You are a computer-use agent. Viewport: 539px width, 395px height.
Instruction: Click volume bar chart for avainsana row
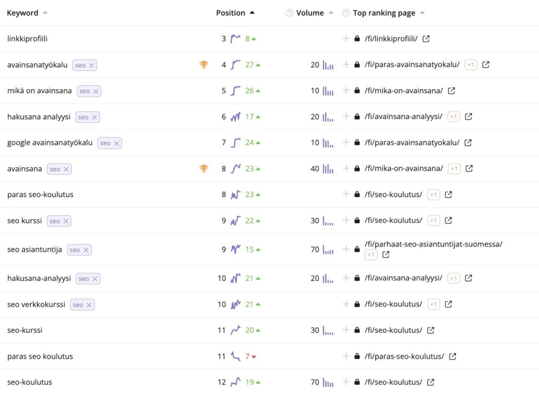(x=328, y=169)
